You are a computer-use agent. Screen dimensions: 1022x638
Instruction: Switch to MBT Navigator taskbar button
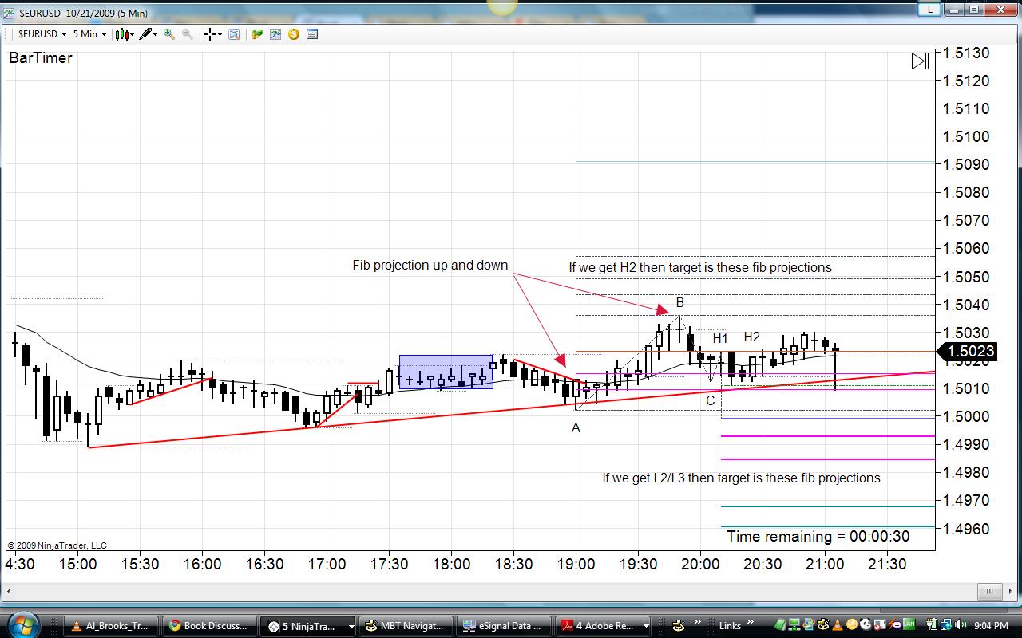(x=406, y=626)
